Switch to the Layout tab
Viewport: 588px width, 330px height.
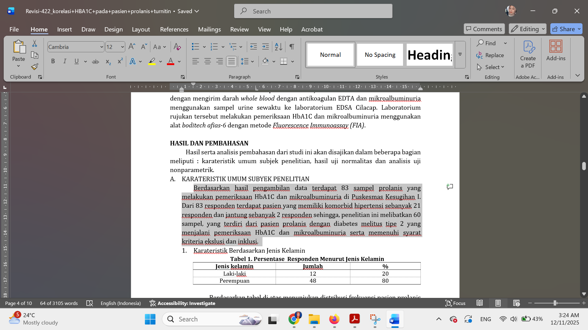[x=141, y=29]
